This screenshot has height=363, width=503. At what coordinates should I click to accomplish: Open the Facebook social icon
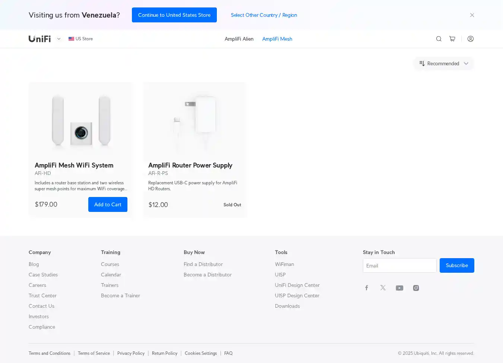(367, 288)
